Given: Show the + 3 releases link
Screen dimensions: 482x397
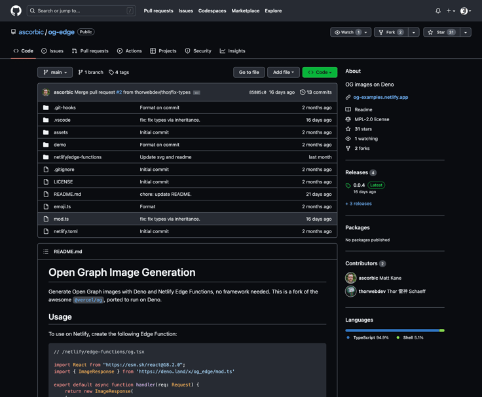Looking at the screenshot, I should pyautogui.click(x=358, y=204).
